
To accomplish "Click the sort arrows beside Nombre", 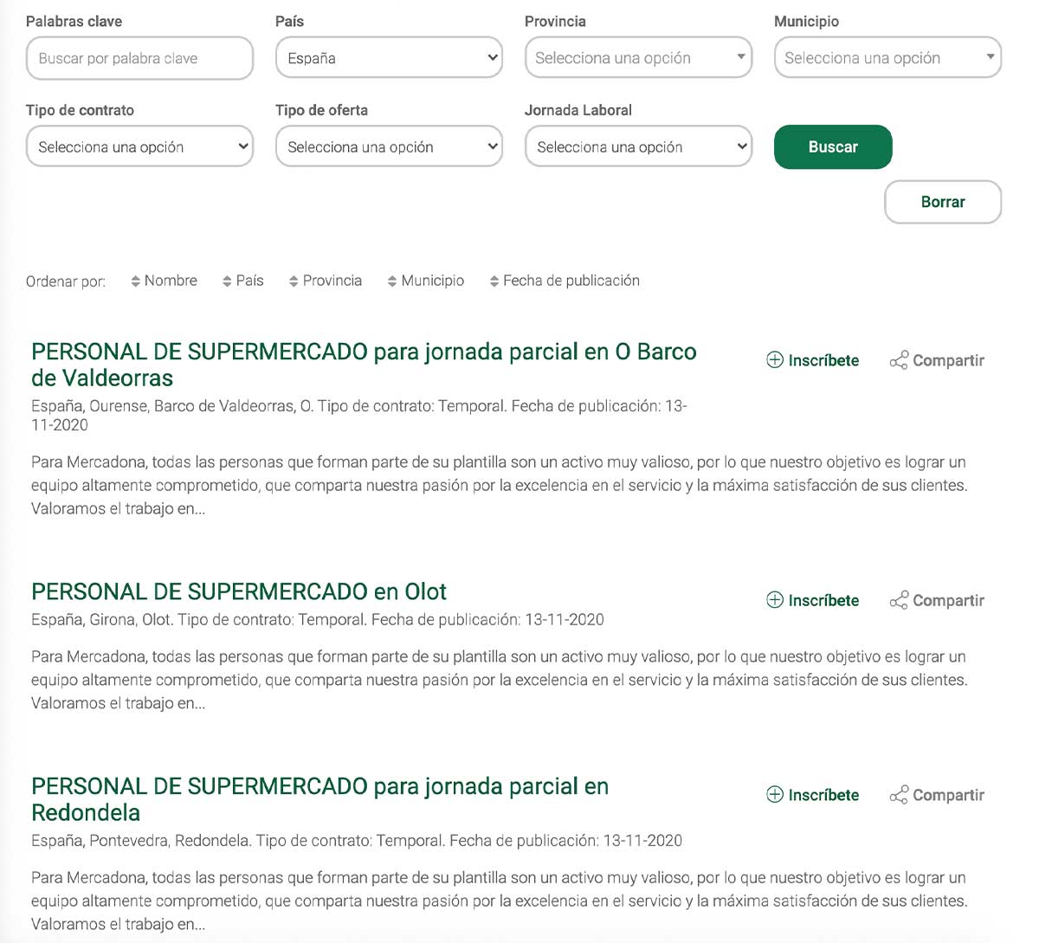I will tap(137, 281).
